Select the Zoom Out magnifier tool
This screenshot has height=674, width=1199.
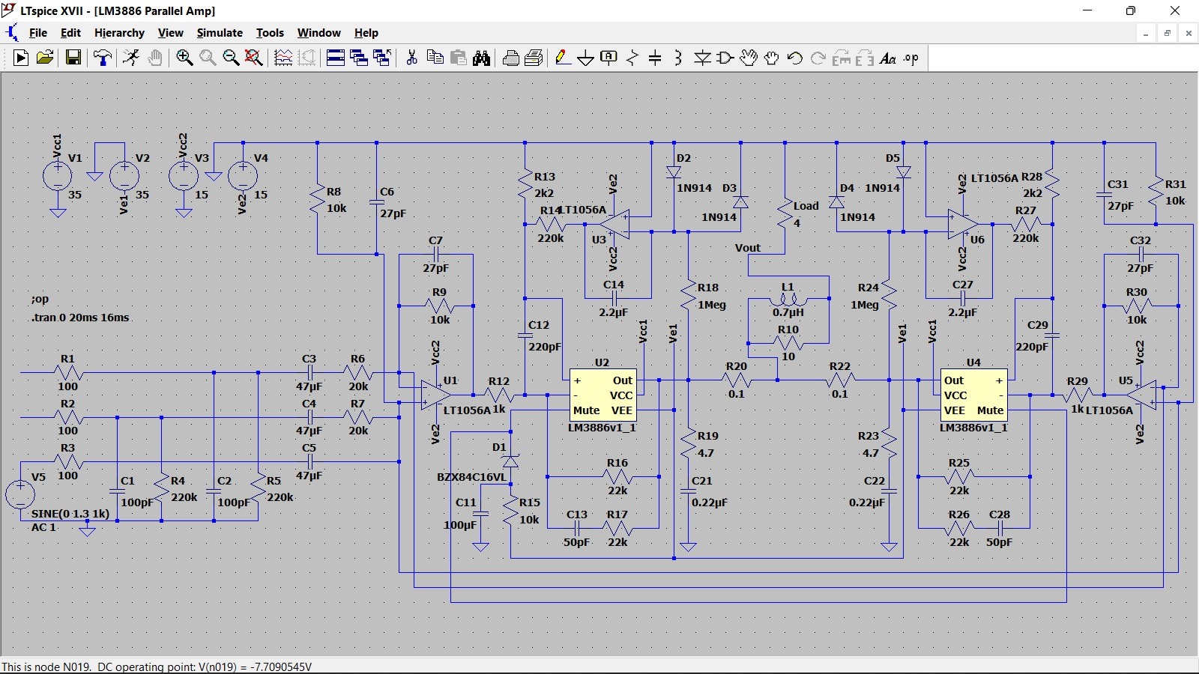coord(231,58)
